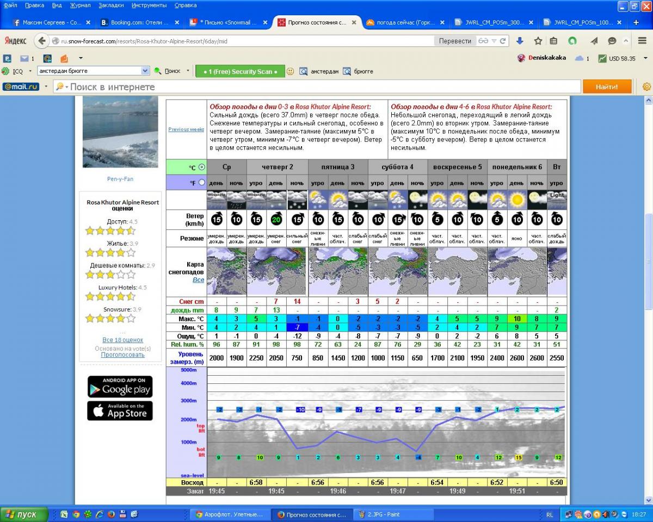Click the Pen-y-Fan snowy coast photo

[120, 133]
